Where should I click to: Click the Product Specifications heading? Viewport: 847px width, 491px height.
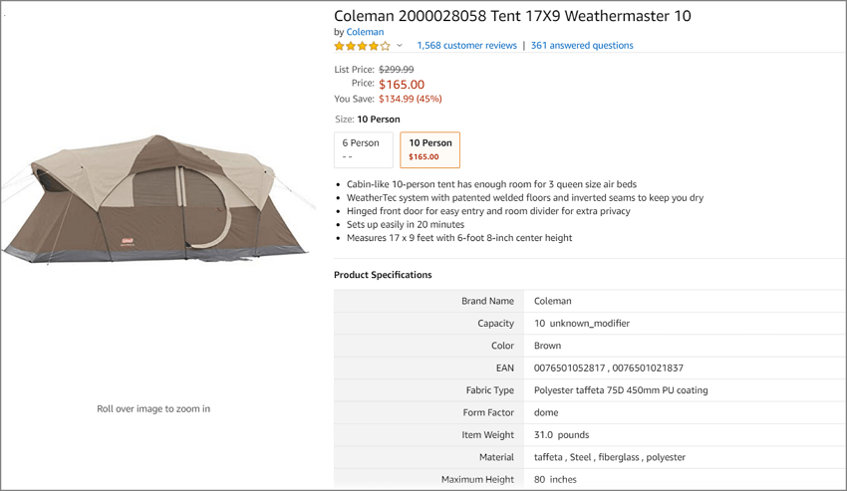(383, 275)
